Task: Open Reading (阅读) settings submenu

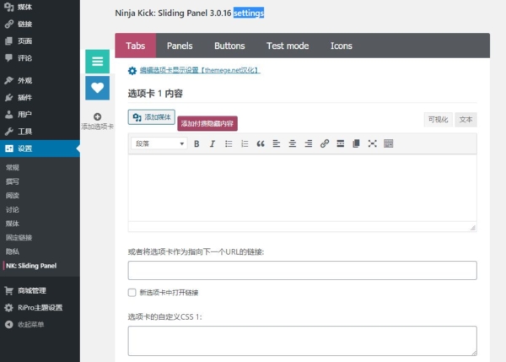Action: click(x=13, y=196)
